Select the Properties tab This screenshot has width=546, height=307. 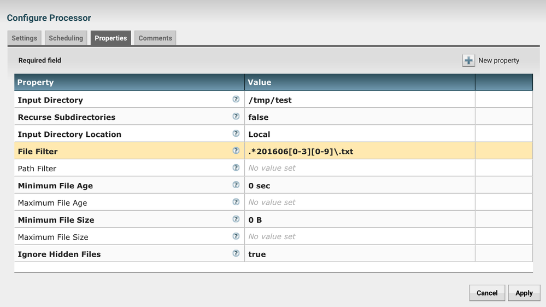pyautogui.click(x=111, y=38)
